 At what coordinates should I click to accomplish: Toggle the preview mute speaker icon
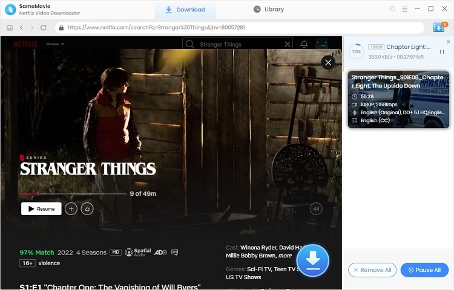click(x=316, y=209)
